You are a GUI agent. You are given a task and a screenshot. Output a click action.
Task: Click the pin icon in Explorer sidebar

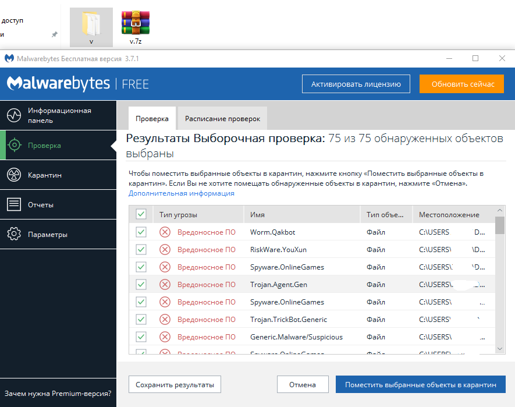(x=55, y=34)
